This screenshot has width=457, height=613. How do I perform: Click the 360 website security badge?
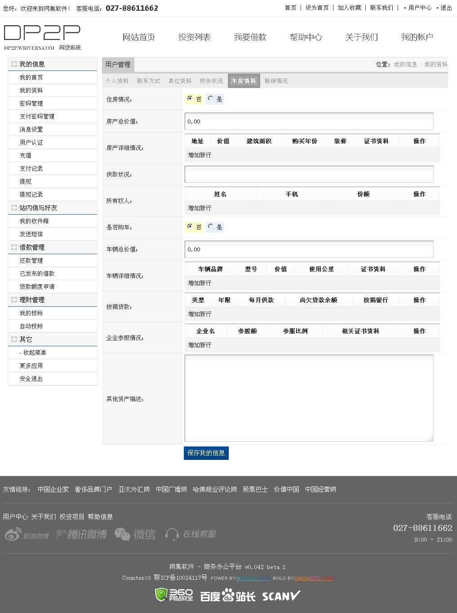(x=174, y=595)
